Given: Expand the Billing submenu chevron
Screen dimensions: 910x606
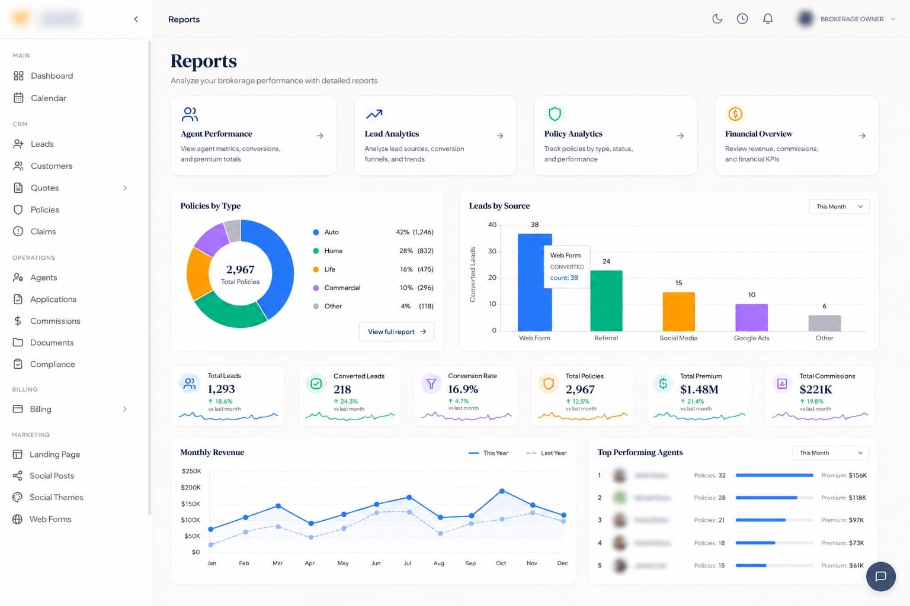Looking at the screenshot, I should pos(125,409).
